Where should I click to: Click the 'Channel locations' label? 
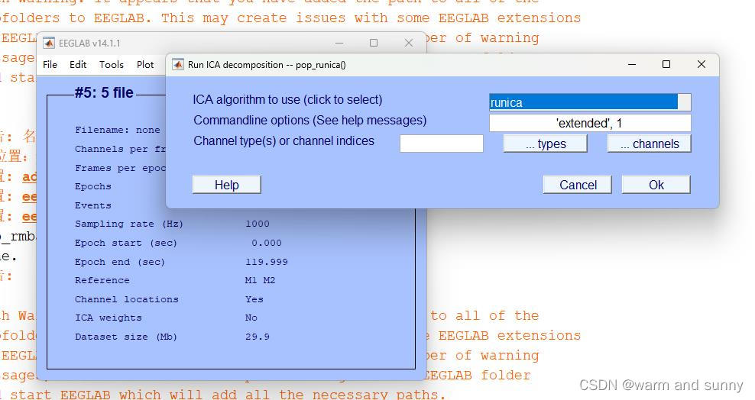(x=127, y=299)
